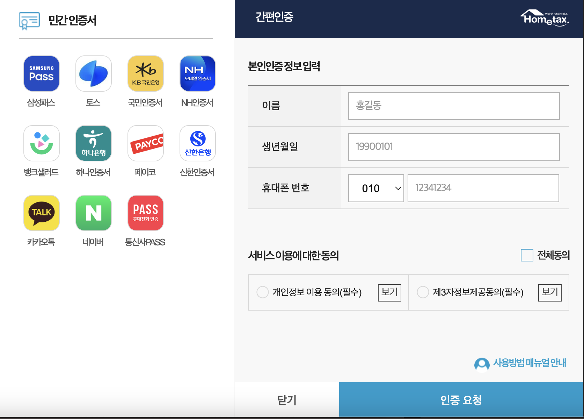The width and height of the screenshot is (584, 419).
Task: Choose 통신사PASS for verification
Action: [145, 213]
